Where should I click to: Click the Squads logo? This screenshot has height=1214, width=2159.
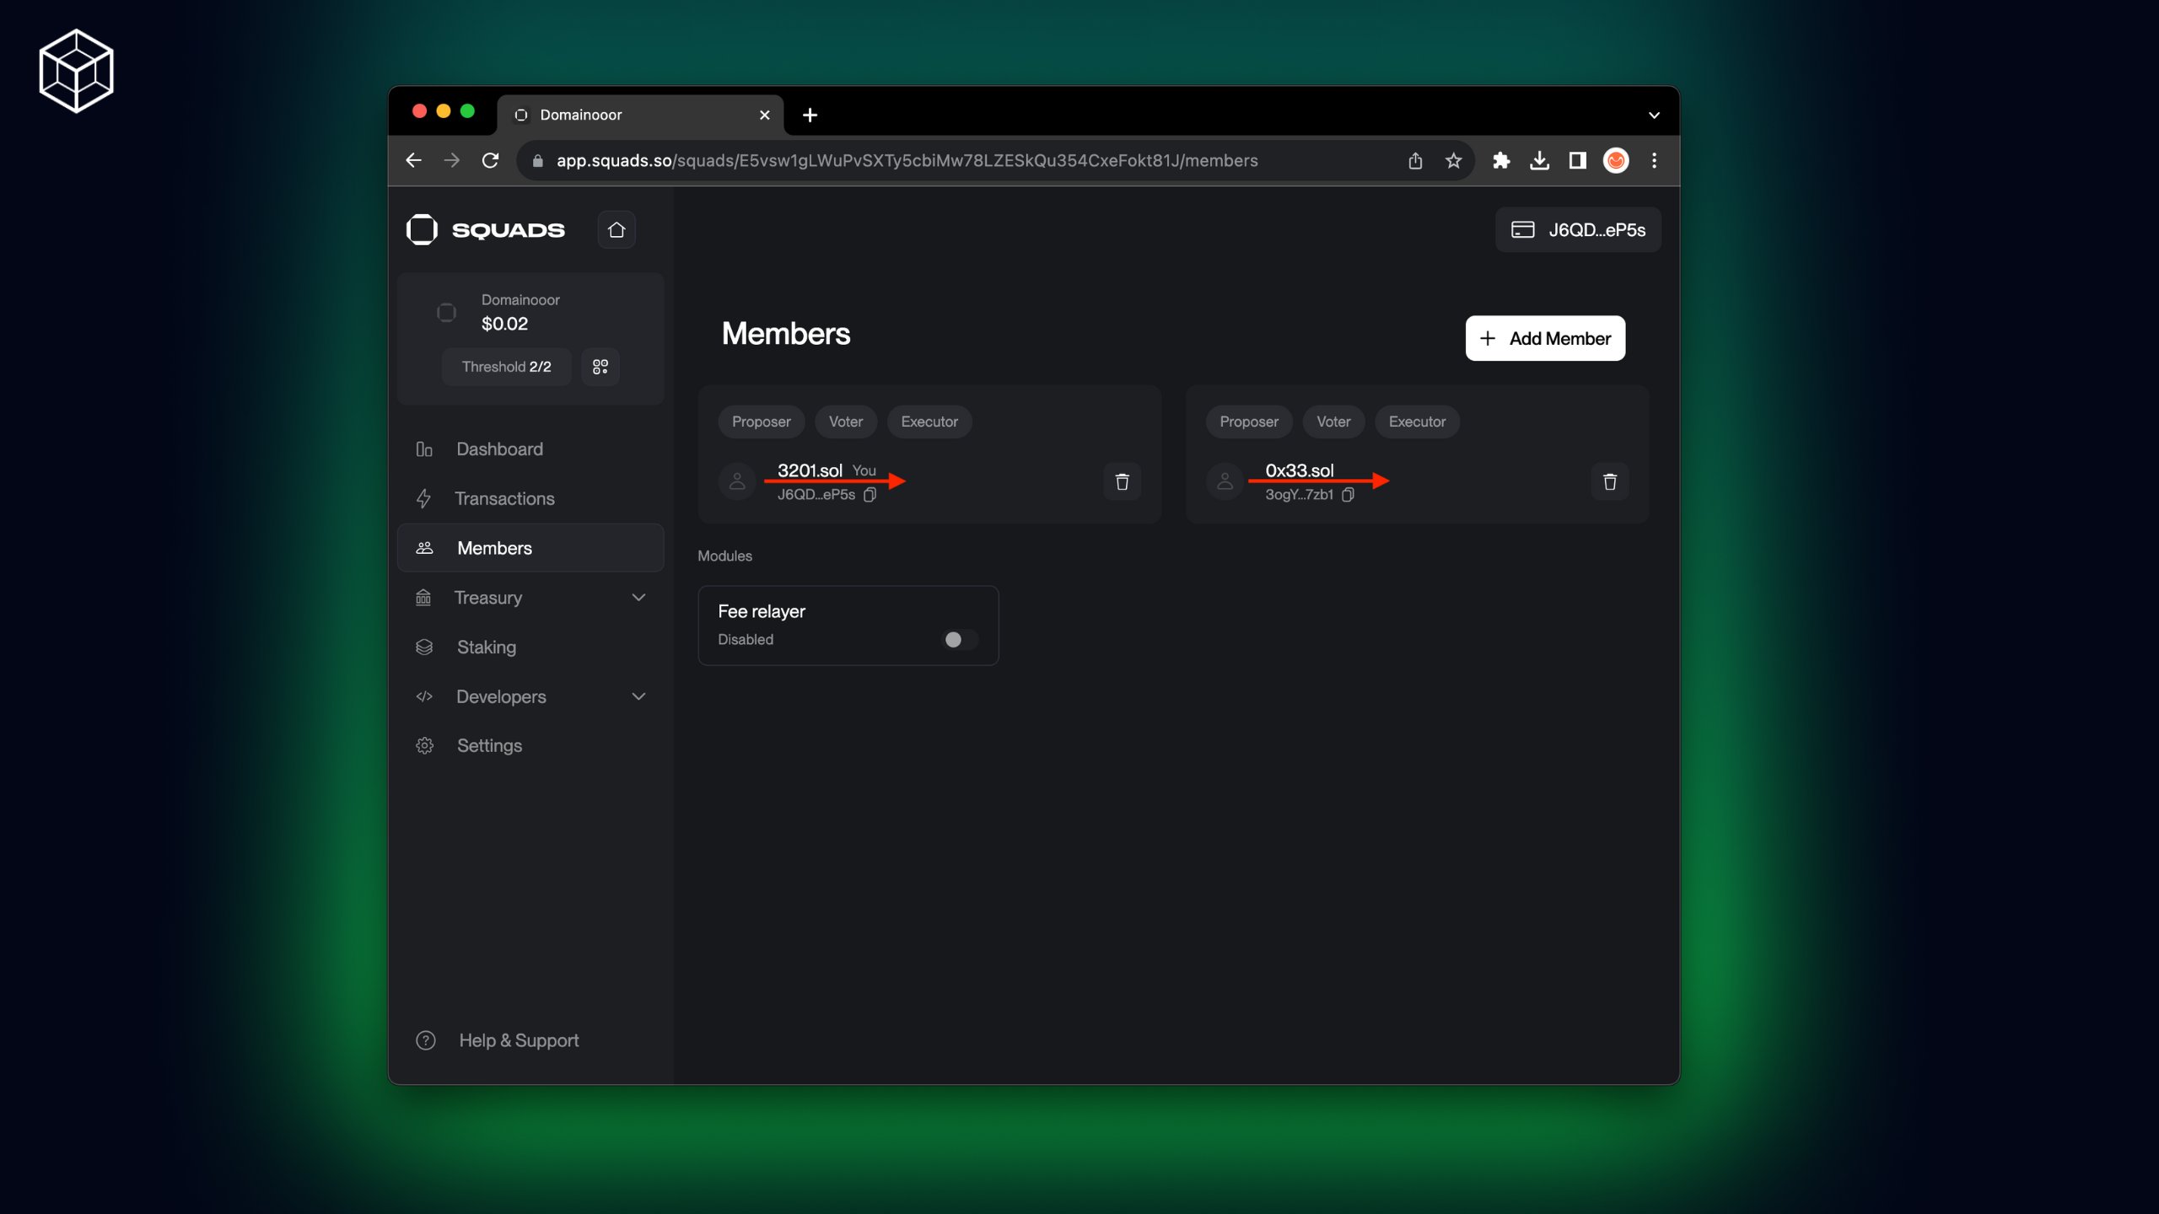pos(486,229)
